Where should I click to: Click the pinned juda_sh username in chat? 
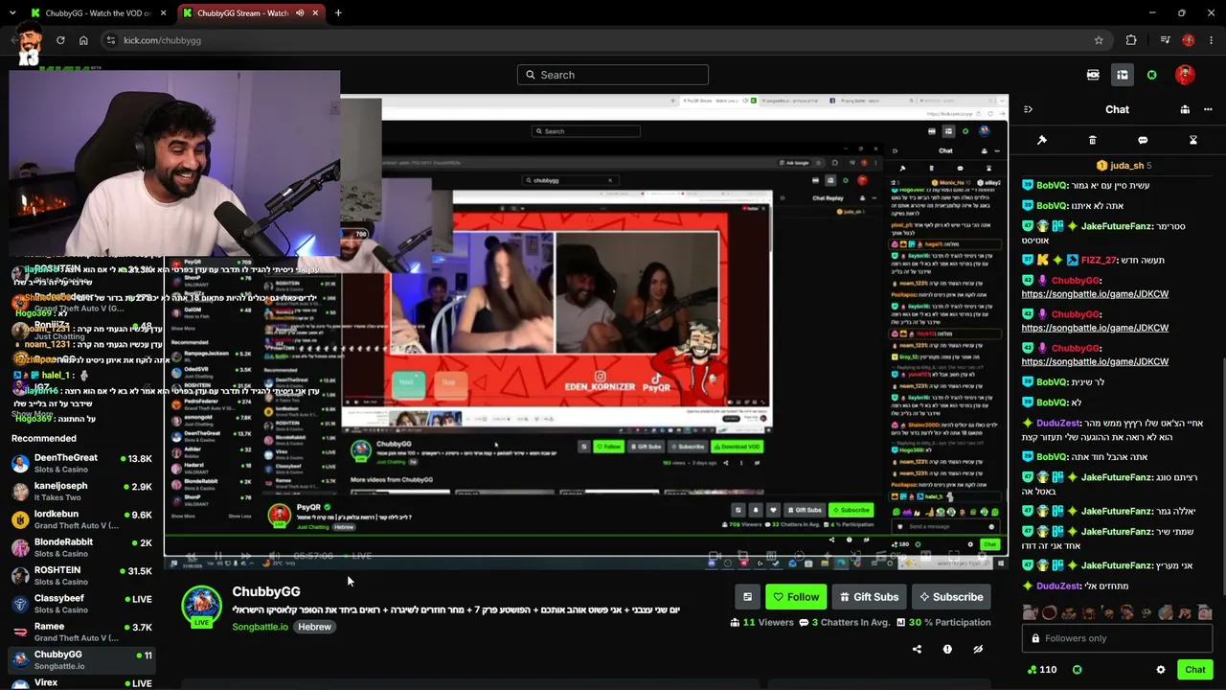point(1126,166)
